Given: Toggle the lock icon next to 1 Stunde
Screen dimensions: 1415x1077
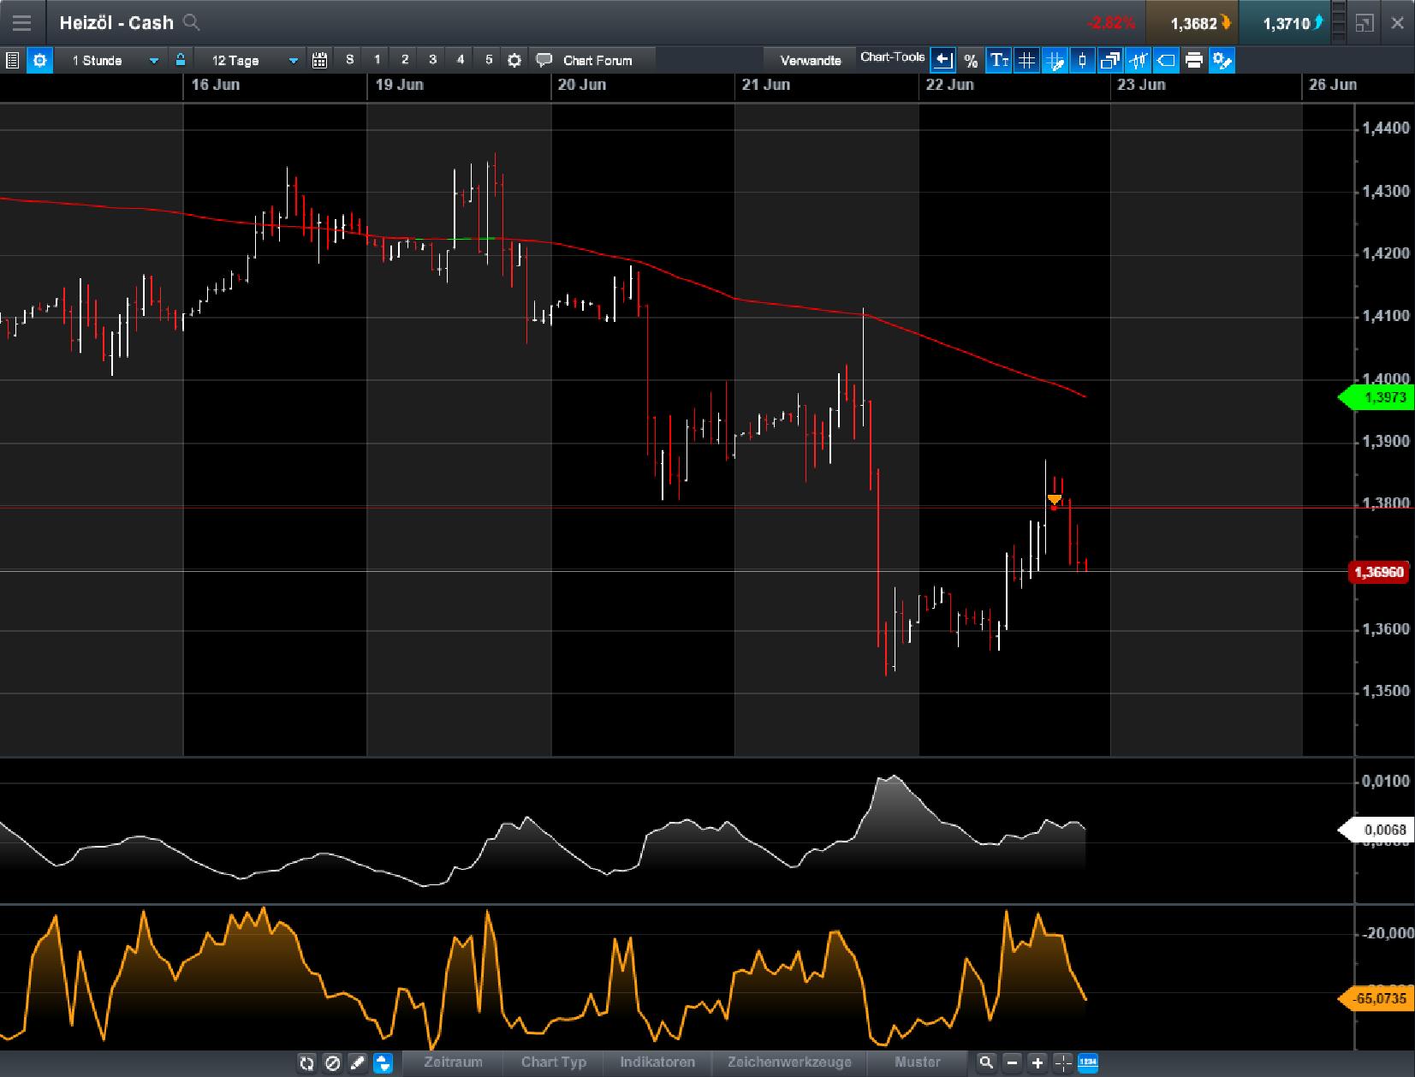Looking at the screenshot, I should click(180, 60).
